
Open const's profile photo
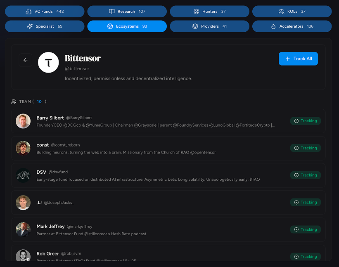coord(23,148)
